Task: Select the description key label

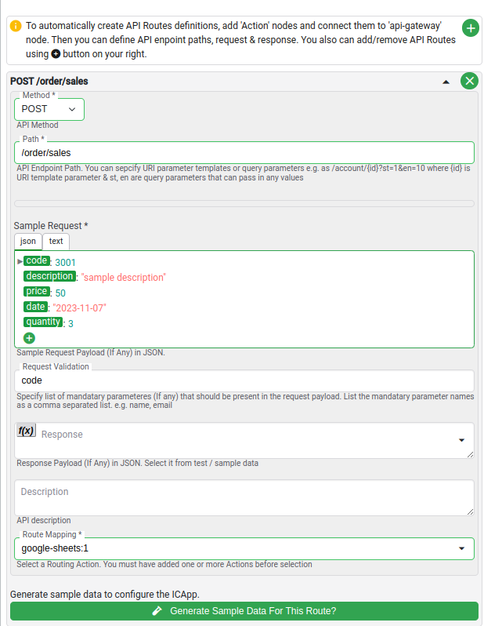Action: (x=49, y=276)
